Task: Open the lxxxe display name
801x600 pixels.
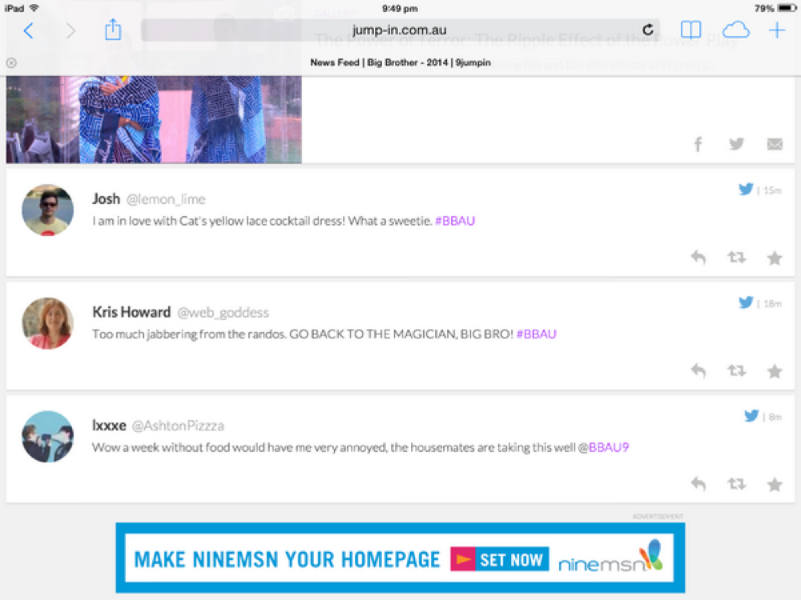Action: point(109,425)
